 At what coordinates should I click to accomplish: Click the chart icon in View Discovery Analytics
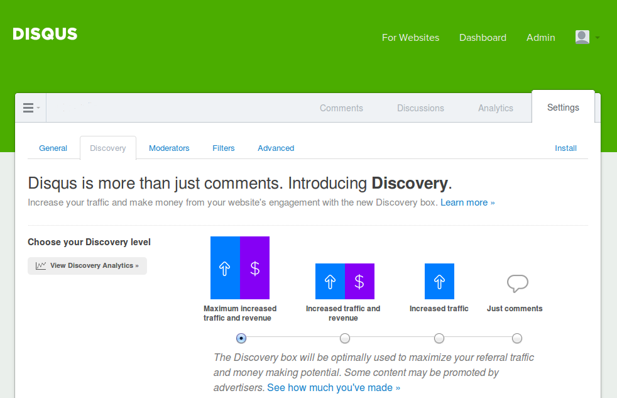(x=41, y=266)
